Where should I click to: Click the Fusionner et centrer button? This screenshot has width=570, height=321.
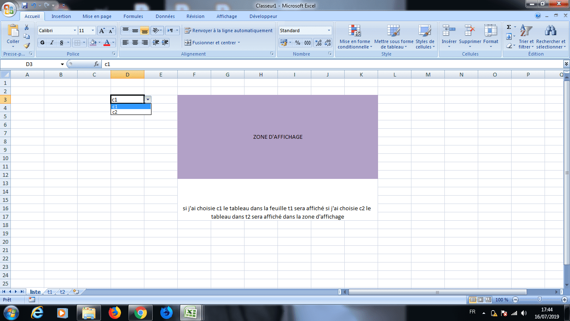coord(212,43)
